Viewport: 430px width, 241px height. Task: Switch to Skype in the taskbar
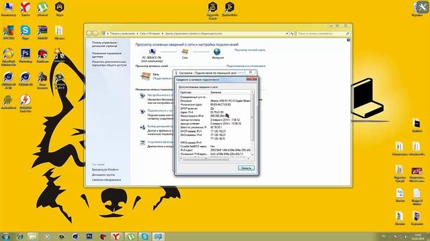coord(144,236)
